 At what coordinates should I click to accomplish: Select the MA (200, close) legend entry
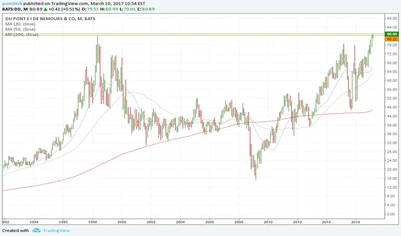(x=22, y=34)
